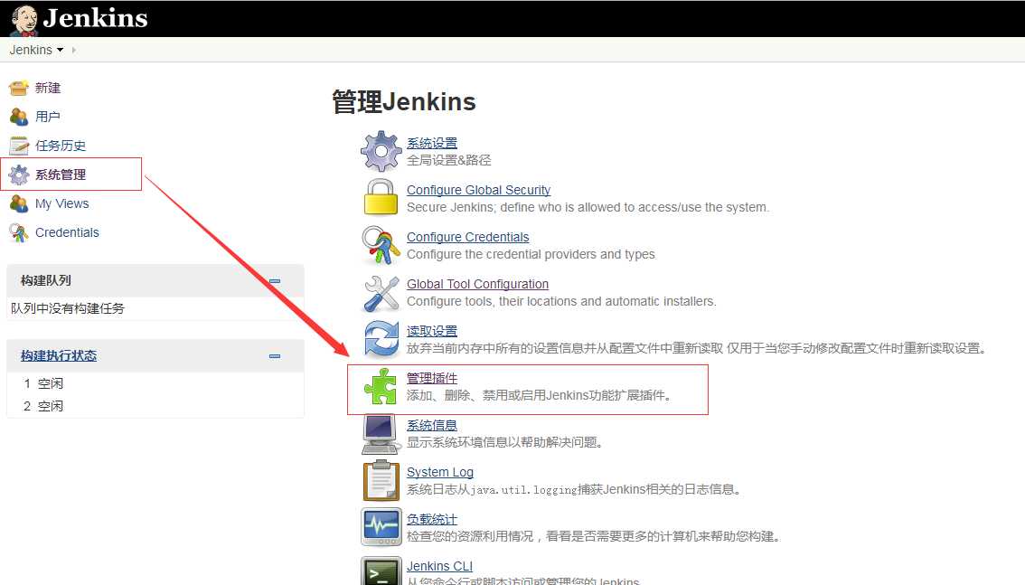Click the Configure Global Security padlock icon
This screenshot has height=585, width=1025.
(381, 197)
